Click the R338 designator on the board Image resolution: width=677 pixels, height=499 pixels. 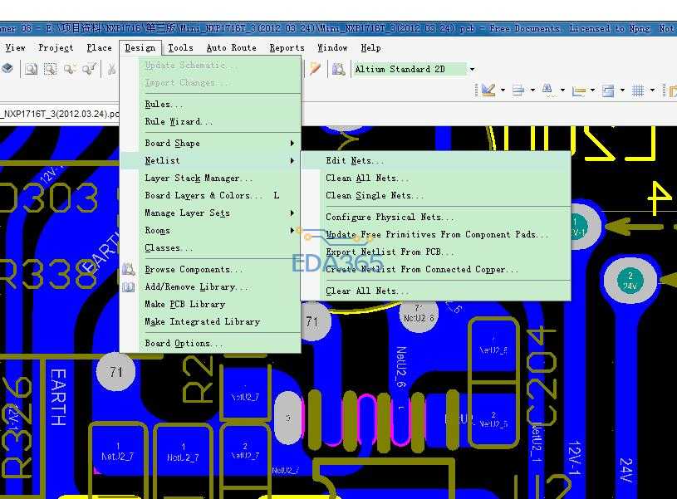tap(47, 274)
